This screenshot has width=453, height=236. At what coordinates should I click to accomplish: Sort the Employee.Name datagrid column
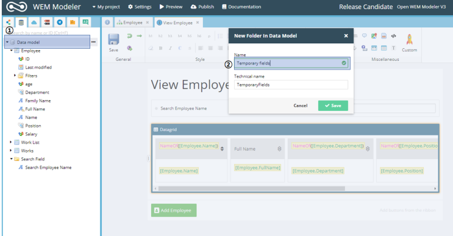[222, 149]
